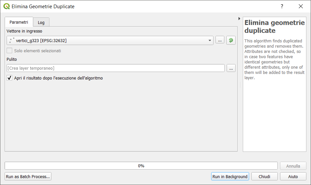Collapse help panel with arrow icon
This screenshot has height=185, width=311.
pos(239,19)
